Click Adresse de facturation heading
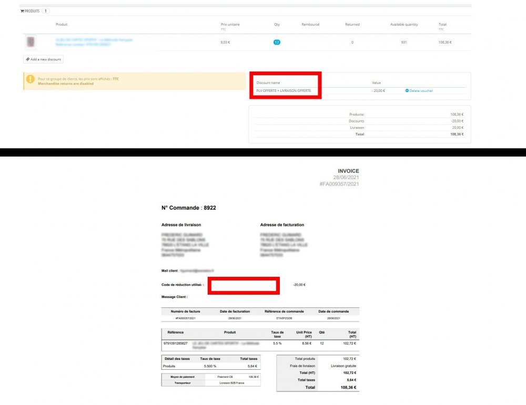526x405 pixels. [x=282, y=225]
